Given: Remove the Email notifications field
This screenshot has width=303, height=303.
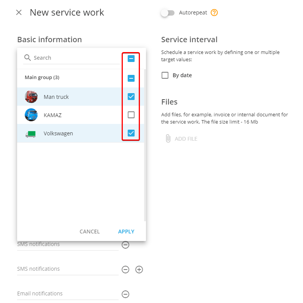Looking at the screenshot, I should [x=125, y=294].
